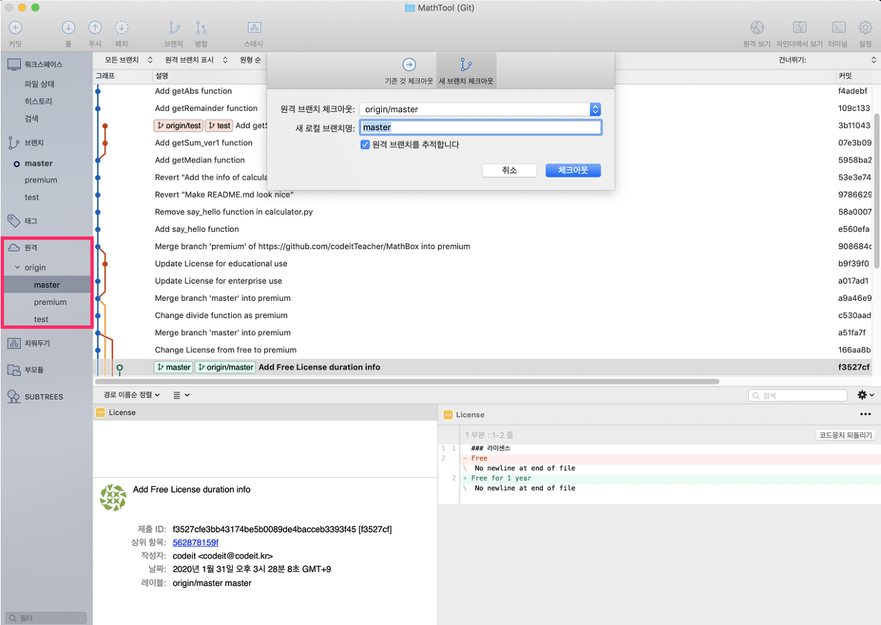Click the Commit (커밋) toolbar icon
The height and width of the screenshot is (625, 881).
[15, 28]
